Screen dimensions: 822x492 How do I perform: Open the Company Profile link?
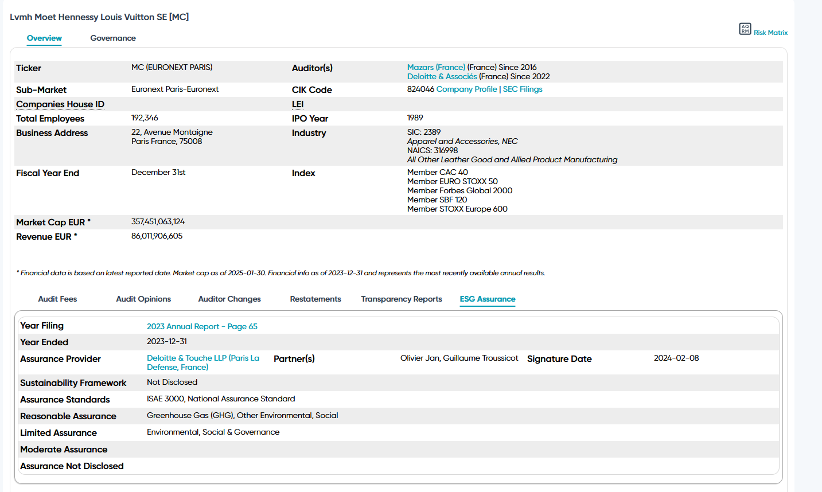466,89
